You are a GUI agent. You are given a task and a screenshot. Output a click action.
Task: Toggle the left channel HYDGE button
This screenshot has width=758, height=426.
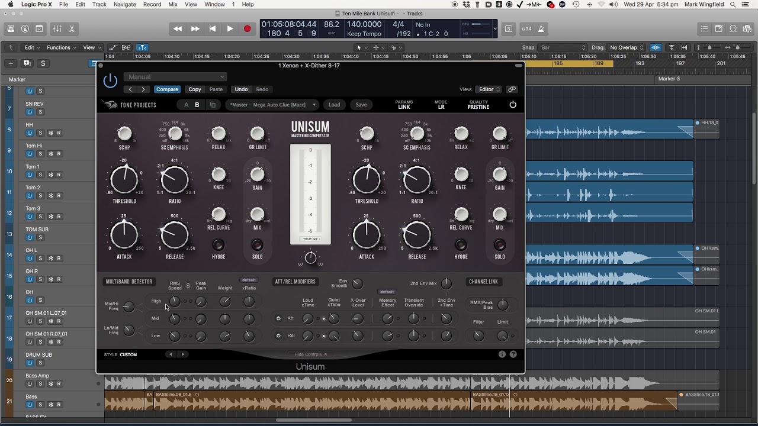pyautogui.click(x=219, y=244)
